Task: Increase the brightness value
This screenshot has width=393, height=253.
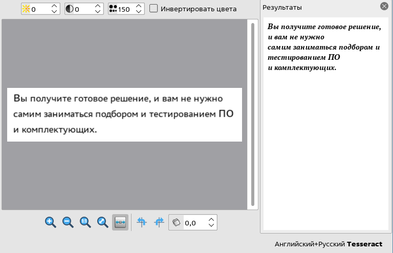Action: click(x=54, y=6)
